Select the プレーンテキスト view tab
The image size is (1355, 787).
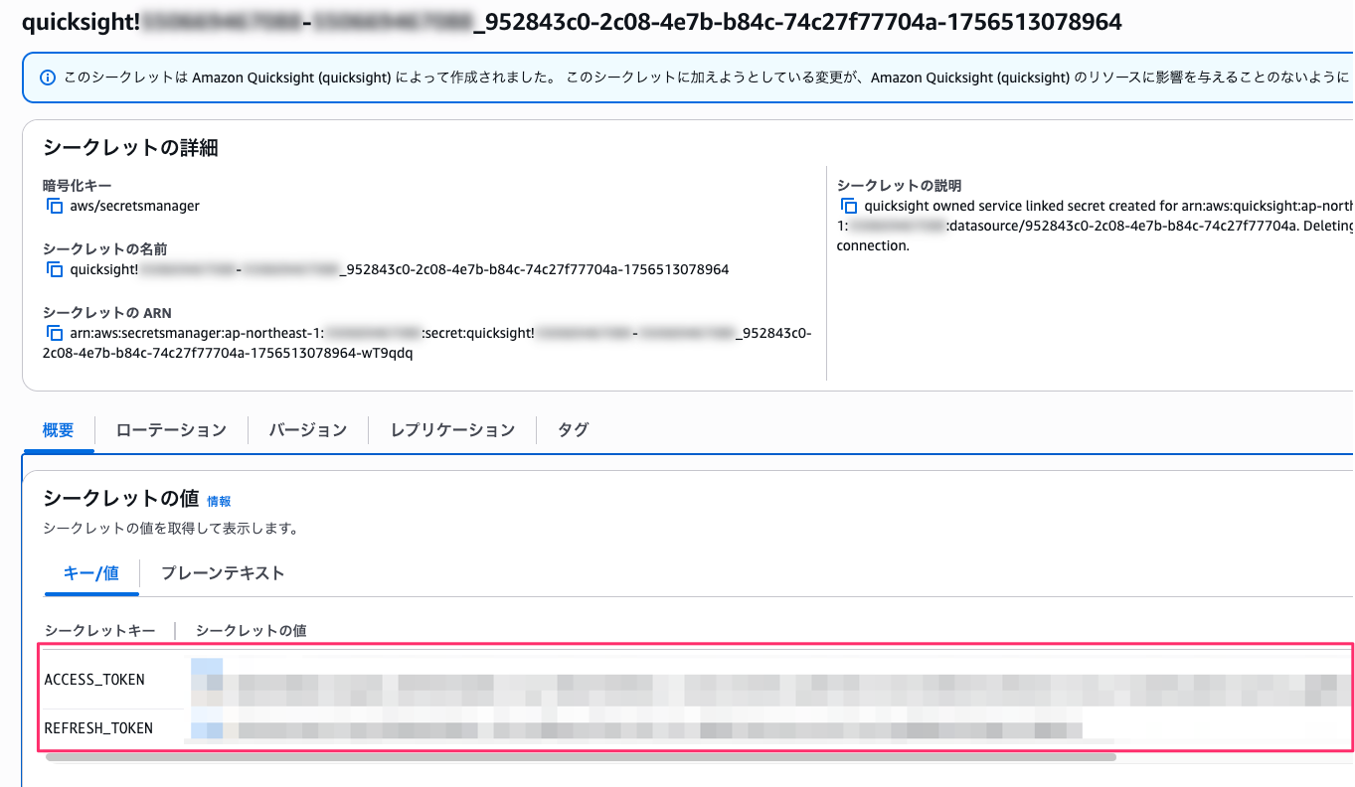click(x=223, y=573)
